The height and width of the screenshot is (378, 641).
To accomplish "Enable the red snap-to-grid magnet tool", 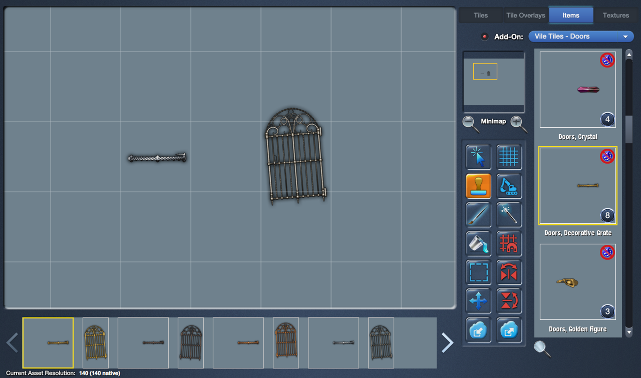I will click(509, 243).
